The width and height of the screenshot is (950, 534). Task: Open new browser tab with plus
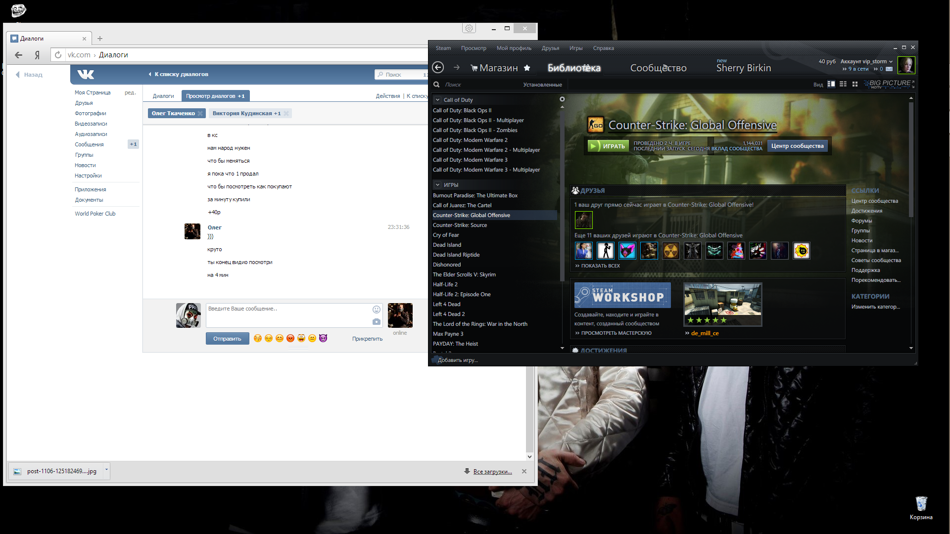[100, 39]
